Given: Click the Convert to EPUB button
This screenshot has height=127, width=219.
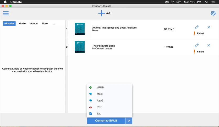Looking at the screenshot, I should coord(106,121).
